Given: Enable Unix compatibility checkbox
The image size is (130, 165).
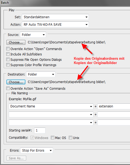Looking at the screenshot, I should point(70,137).
